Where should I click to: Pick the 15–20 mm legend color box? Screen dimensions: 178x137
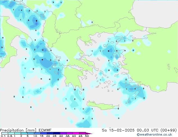point(44,133)
